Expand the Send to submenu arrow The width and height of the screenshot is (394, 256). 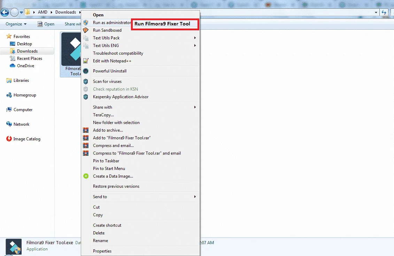pos(195,197)
